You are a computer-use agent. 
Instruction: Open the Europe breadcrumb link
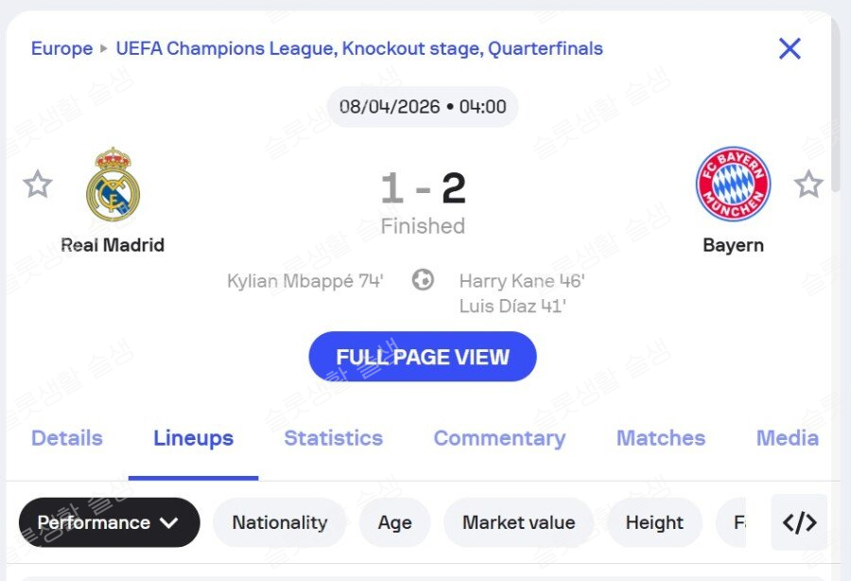pyautogui.click(x=61, y=48)
